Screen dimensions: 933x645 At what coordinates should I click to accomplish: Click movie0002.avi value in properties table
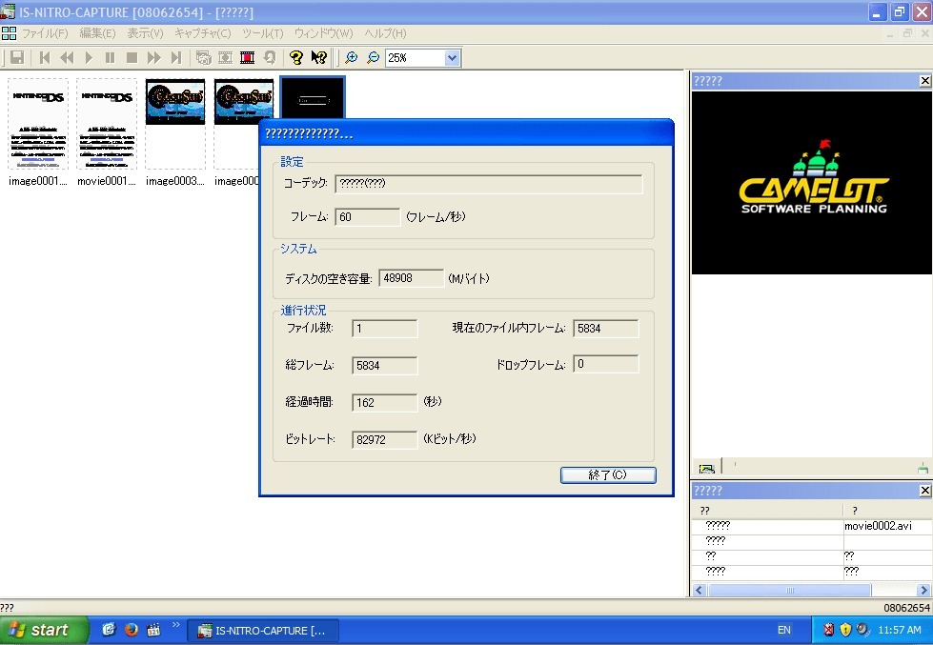pyautogui.click(x=879, y=526)
